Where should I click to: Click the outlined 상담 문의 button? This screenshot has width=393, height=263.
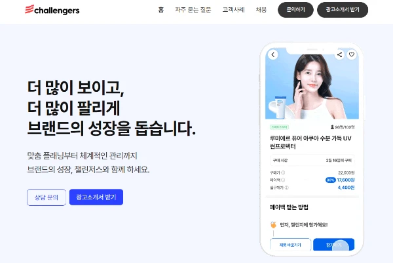pyautogui.click(x=47, y=197)
